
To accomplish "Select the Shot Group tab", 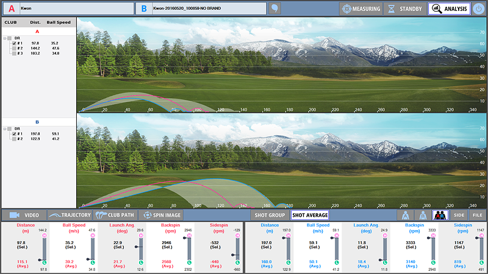I will tap(268, 215).
